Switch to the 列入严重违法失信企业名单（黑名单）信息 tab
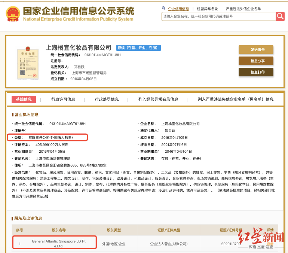 click(x=236, y=100)
